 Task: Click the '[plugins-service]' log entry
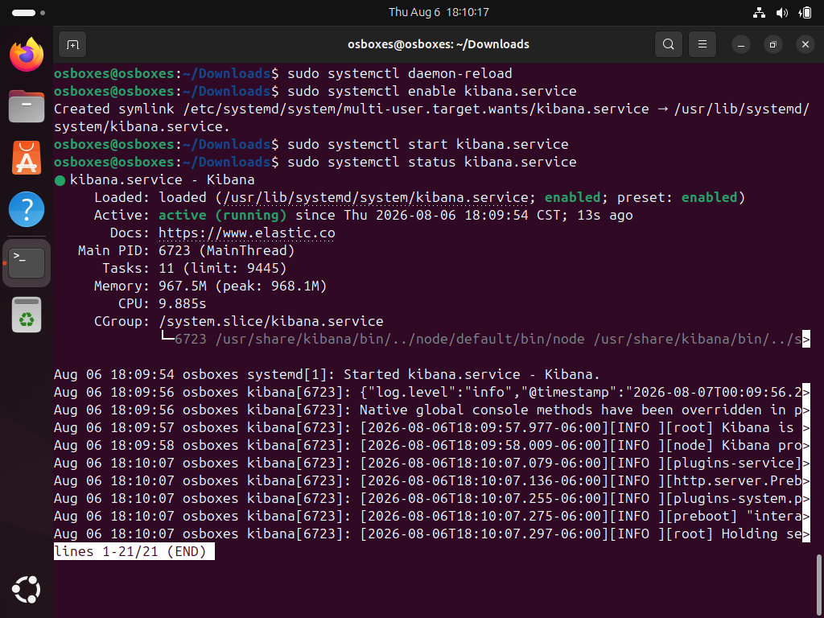(x=432, y=463)
